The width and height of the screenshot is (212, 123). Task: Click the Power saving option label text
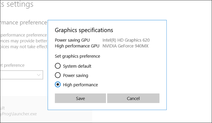(76, 76)
